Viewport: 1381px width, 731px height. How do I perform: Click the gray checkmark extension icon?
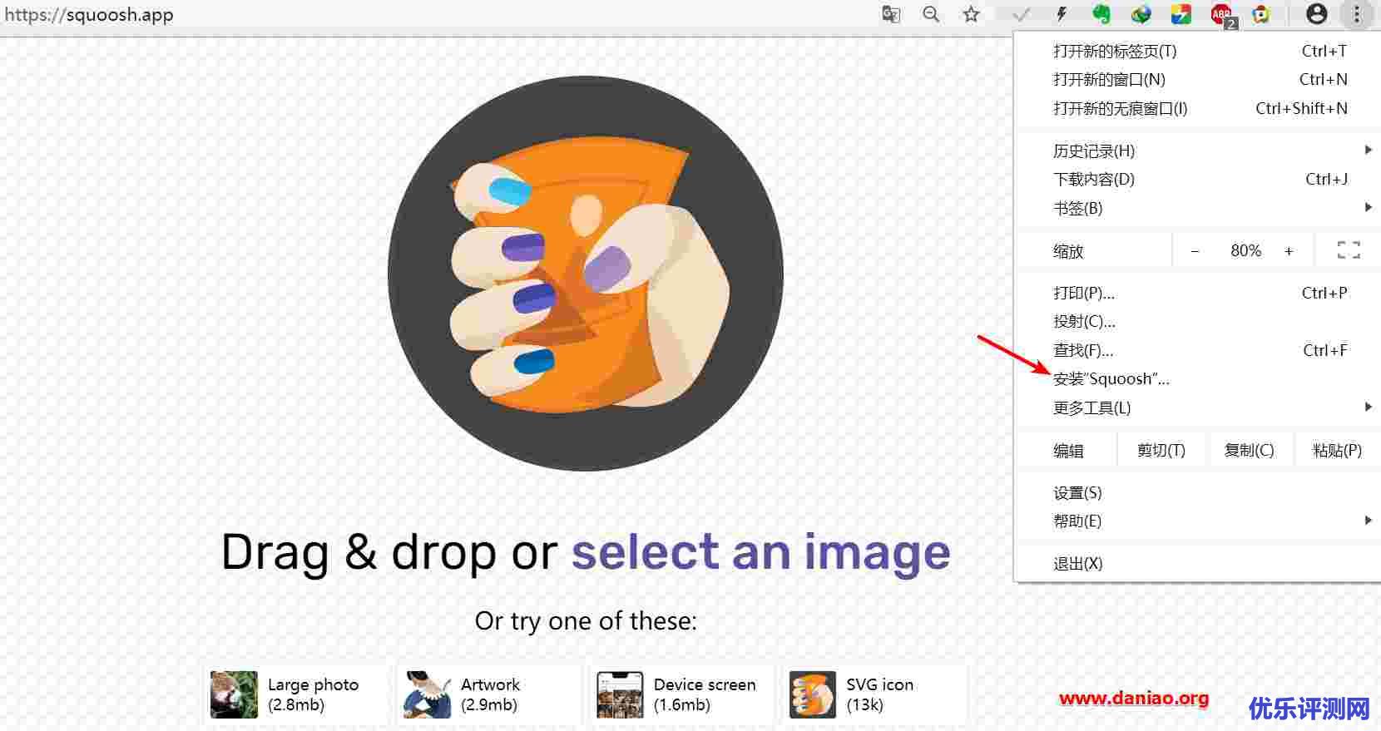click(x=1021, y=14)
